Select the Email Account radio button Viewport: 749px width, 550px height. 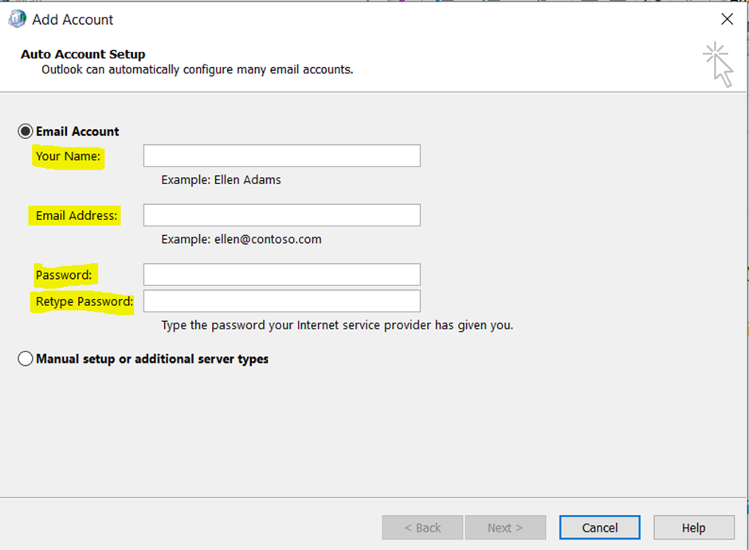[x=25, y=132]
